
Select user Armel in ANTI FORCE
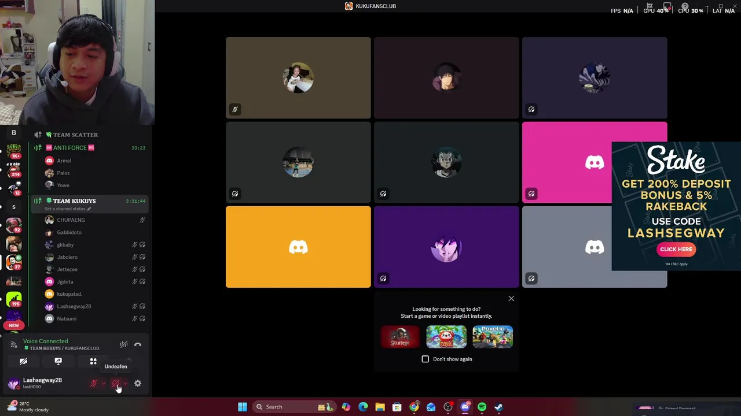[96, 161]
